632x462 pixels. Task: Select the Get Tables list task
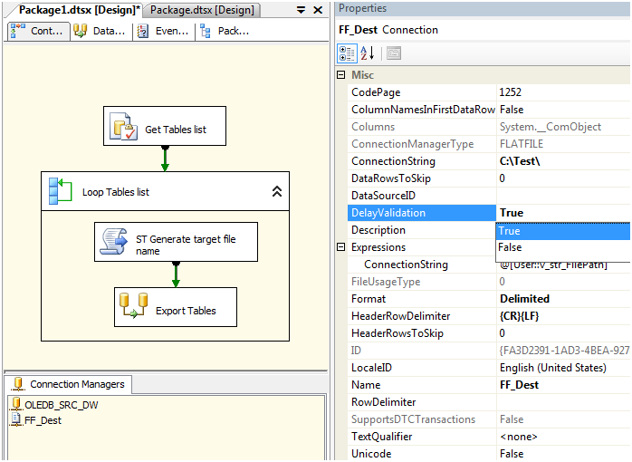tap(165, 126)
